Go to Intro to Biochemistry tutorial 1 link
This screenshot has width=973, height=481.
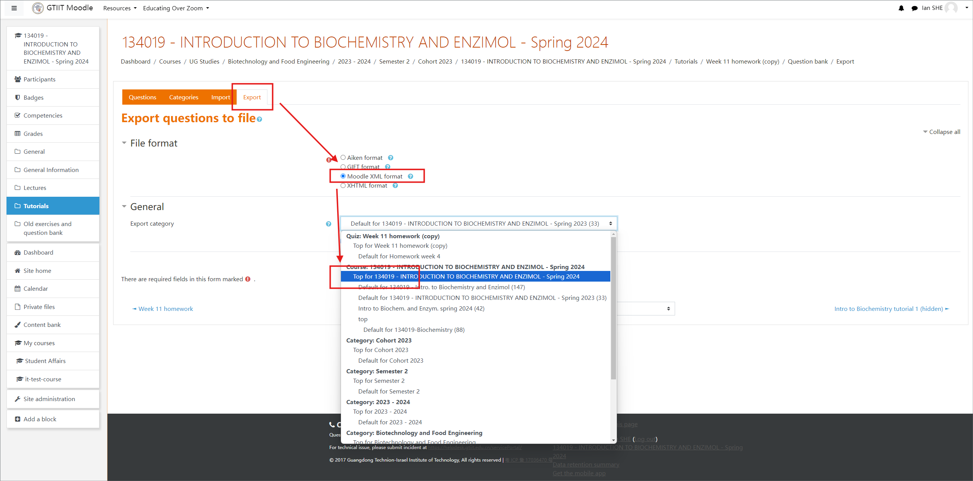tap(891, 309)
